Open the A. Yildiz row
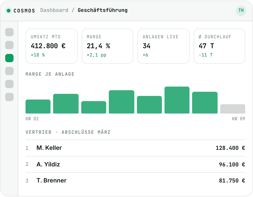 point(135,164)
